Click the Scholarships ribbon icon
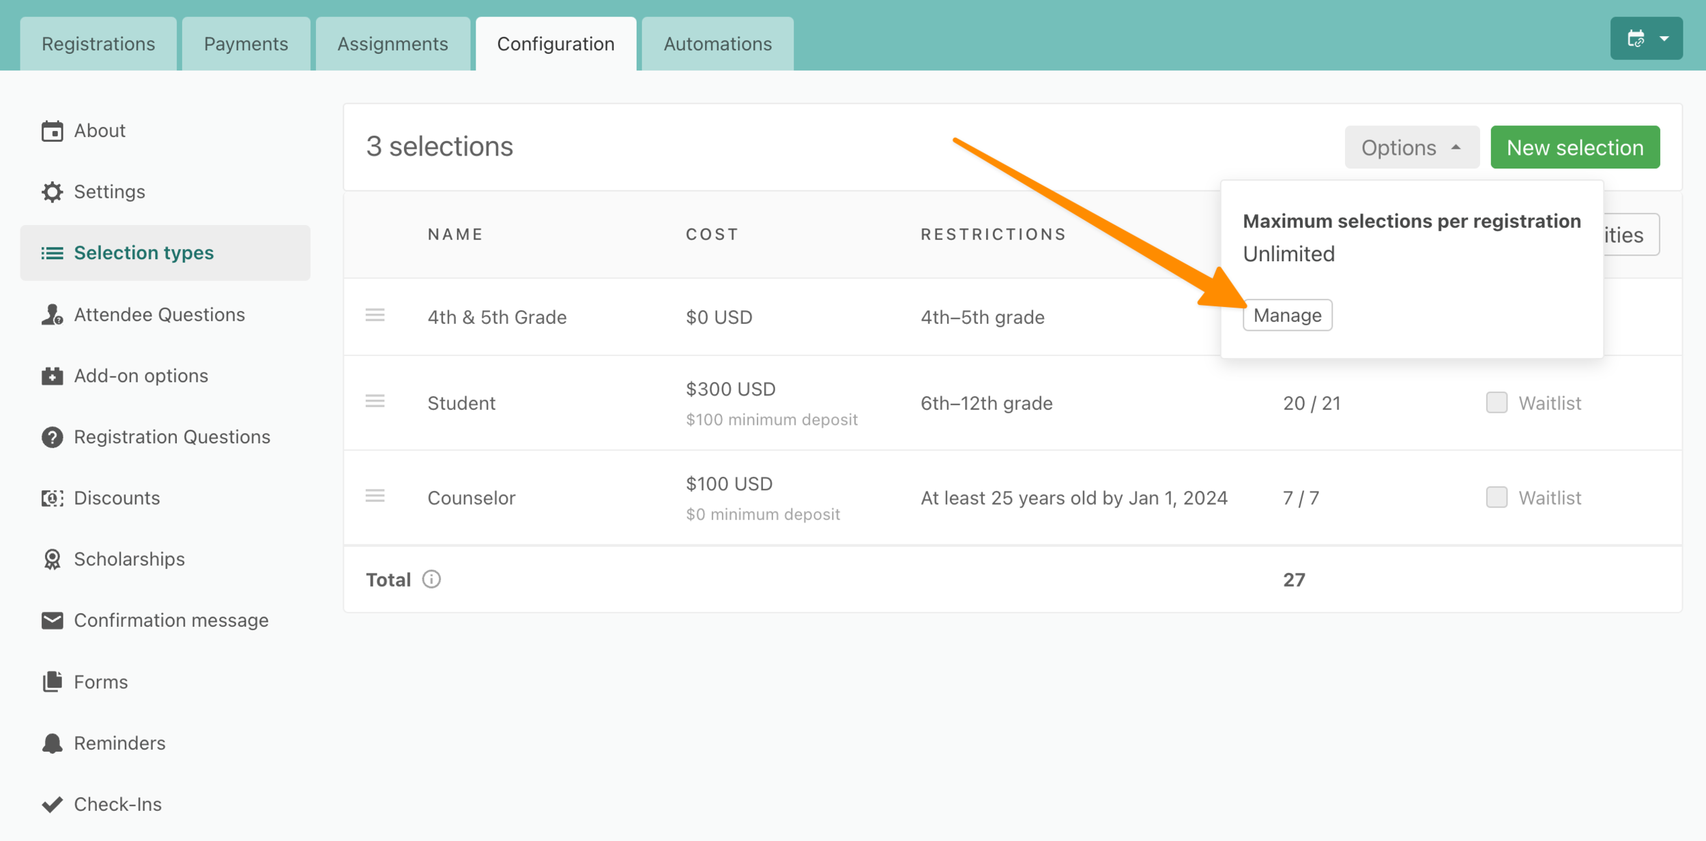The image size is (1706, 841). [x=52, y=559]
